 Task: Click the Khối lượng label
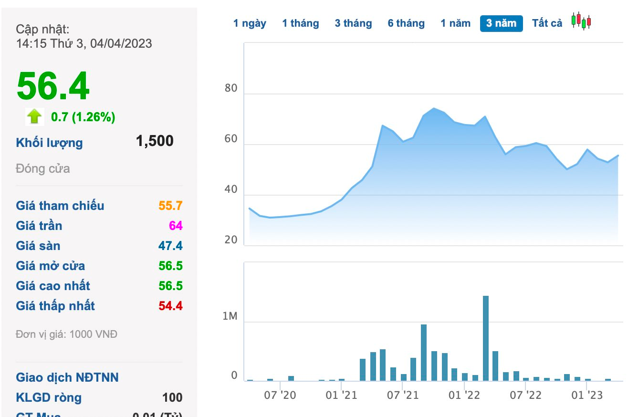coord(49,143)
